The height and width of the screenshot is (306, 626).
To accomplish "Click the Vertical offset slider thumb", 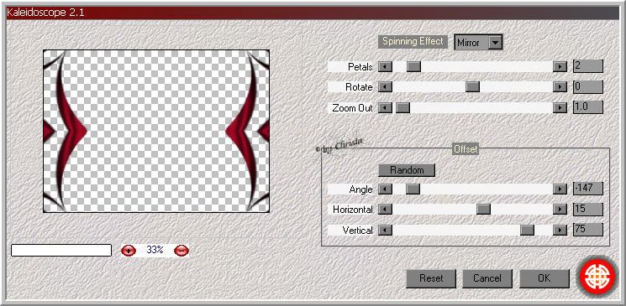I will point(527,230).
